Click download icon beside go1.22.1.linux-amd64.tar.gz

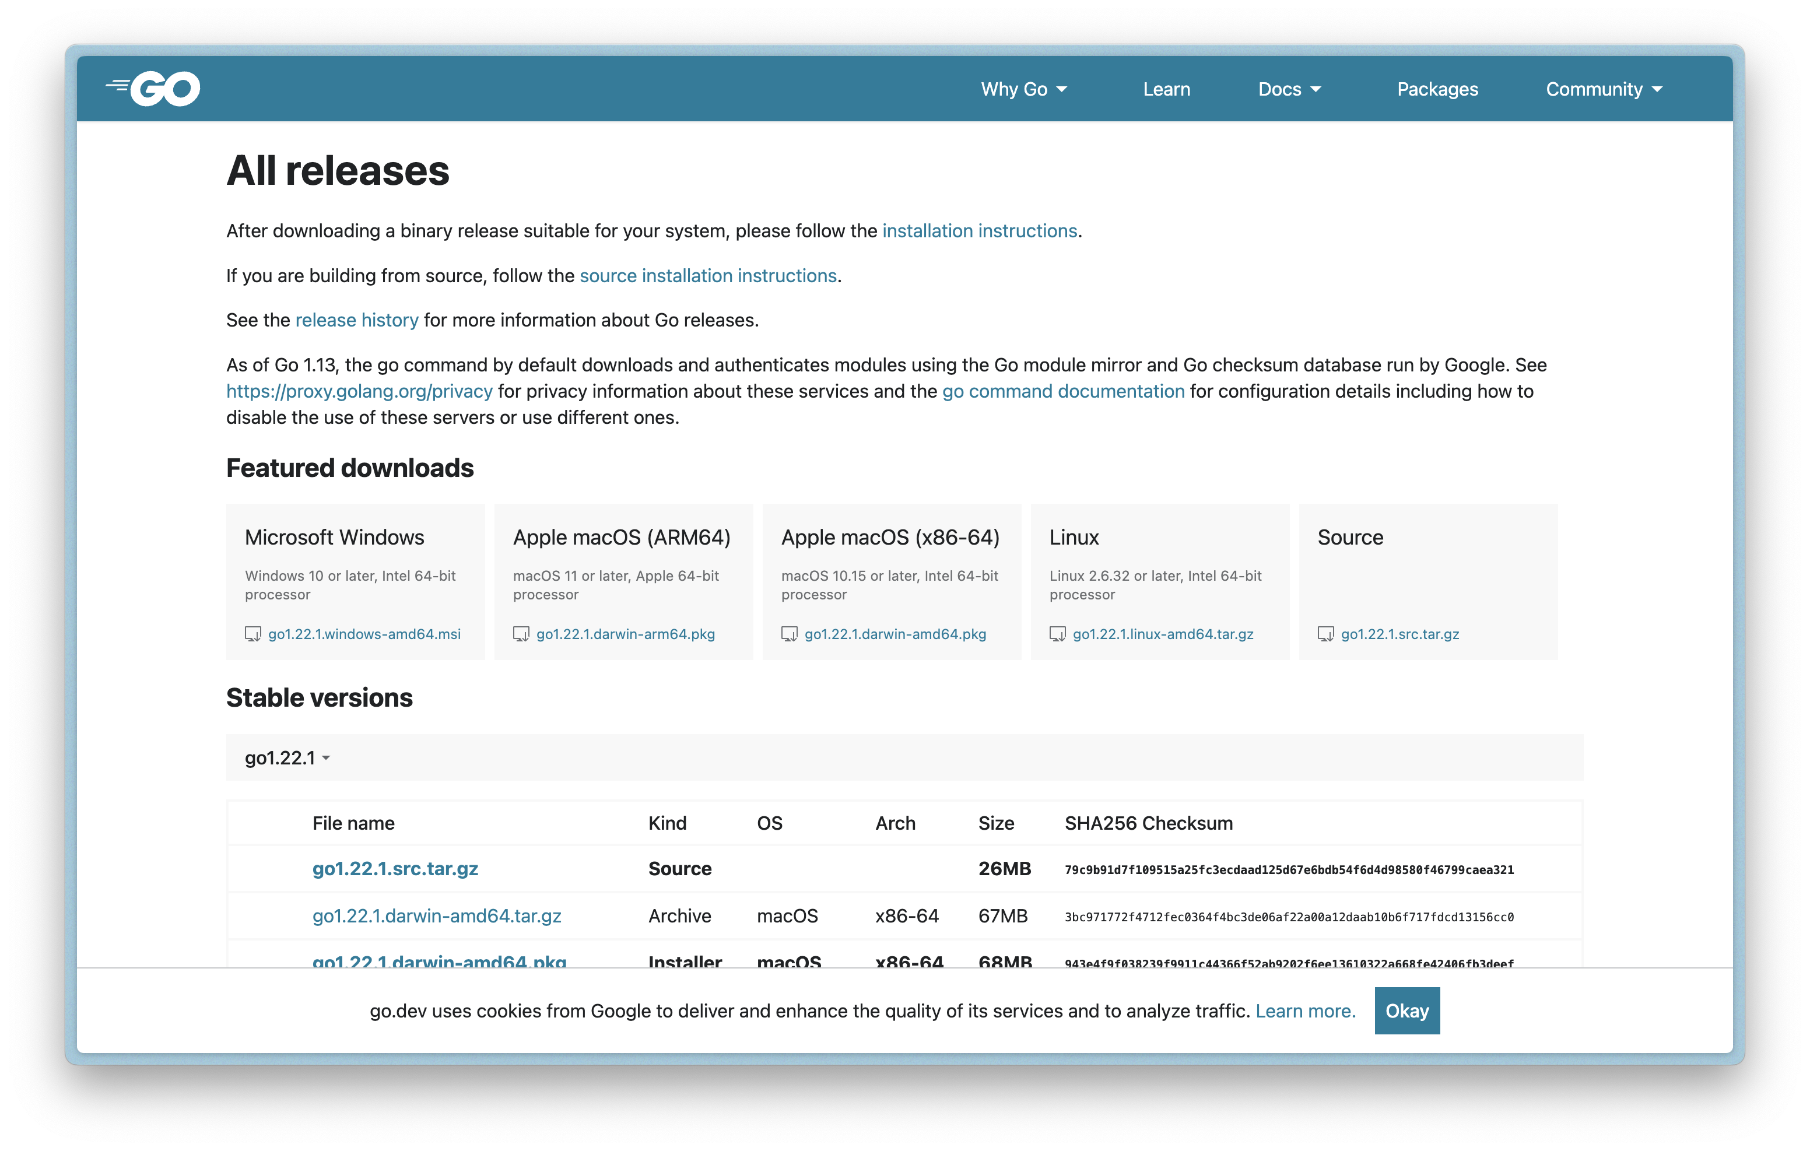[1058, 634]
